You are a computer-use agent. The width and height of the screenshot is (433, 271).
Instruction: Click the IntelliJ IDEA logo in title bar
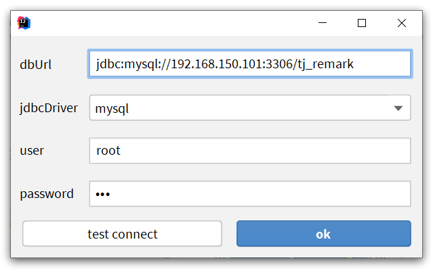click(24, 23)
